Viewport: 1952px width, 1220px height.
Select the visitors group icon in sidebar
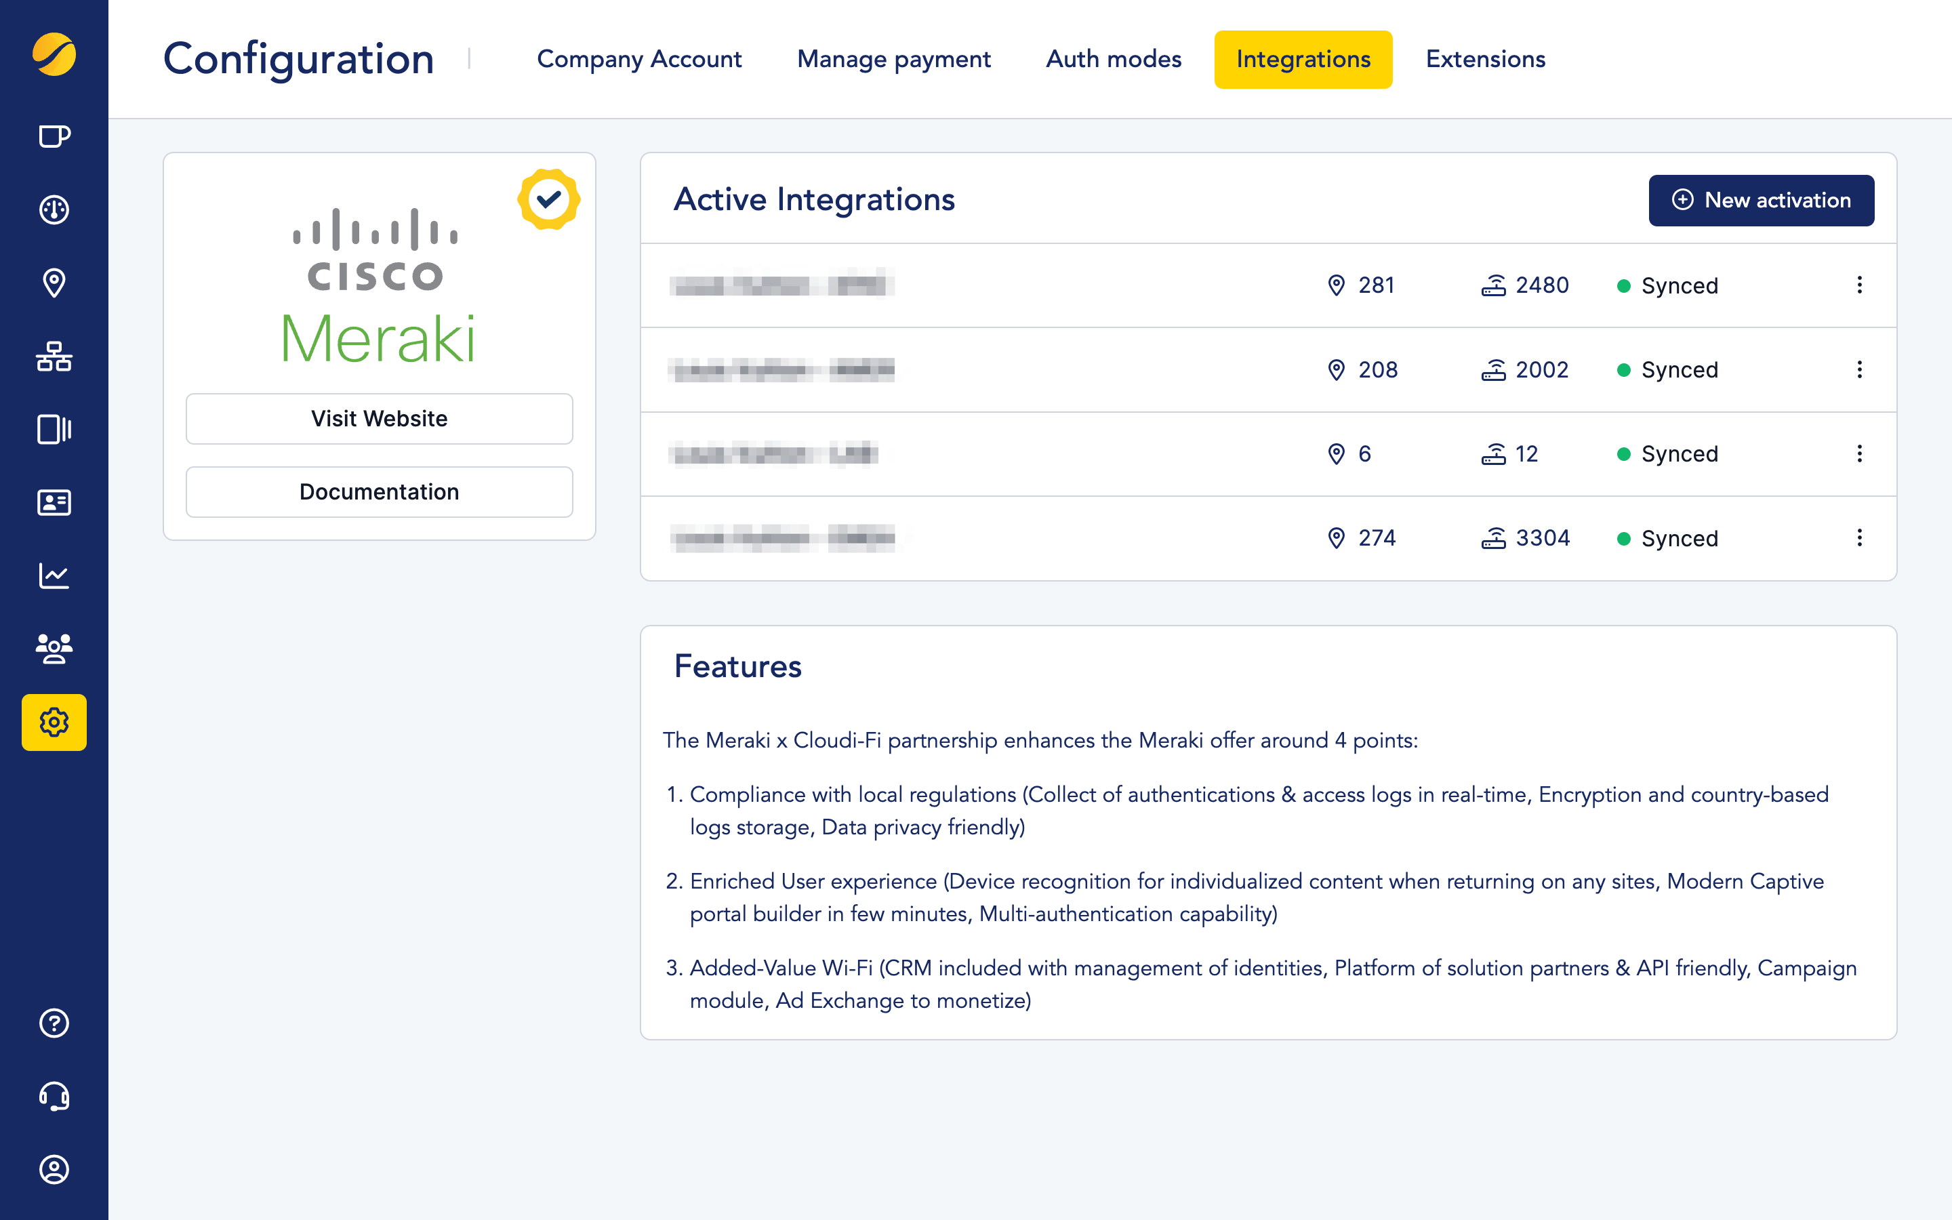tap(54, 649)
